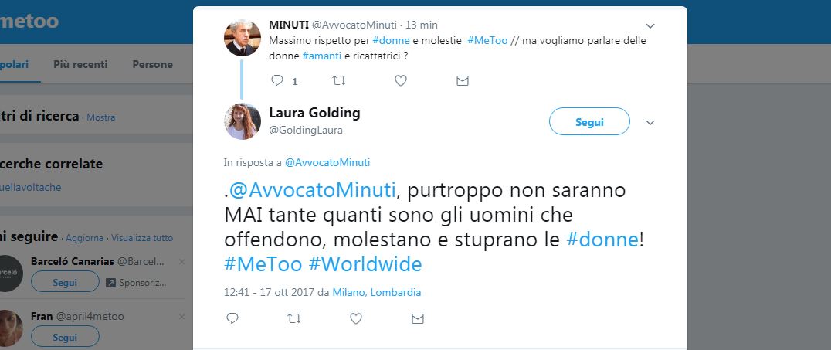Open the #Worldwide hashtag
This screenshot has width=831, height=350.
[365, 263]
